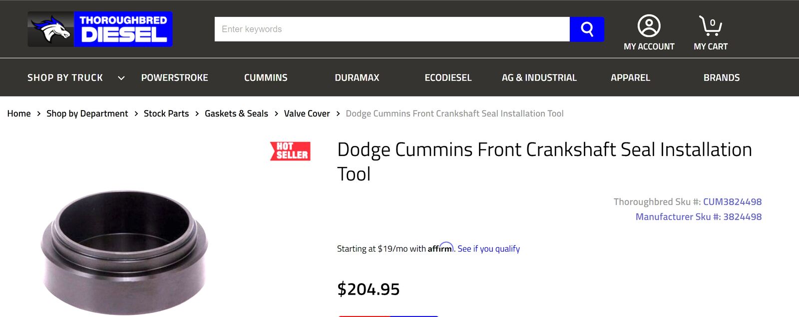Click the cart item count badge
Screen dimensions: 799x317
click(x=713, y=21)
